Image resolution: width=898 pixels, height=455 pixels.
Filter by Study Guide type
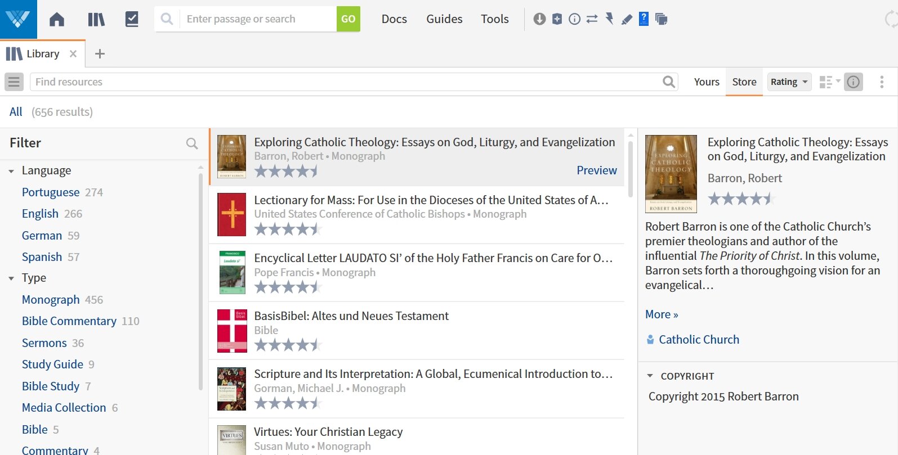(52, 364)
